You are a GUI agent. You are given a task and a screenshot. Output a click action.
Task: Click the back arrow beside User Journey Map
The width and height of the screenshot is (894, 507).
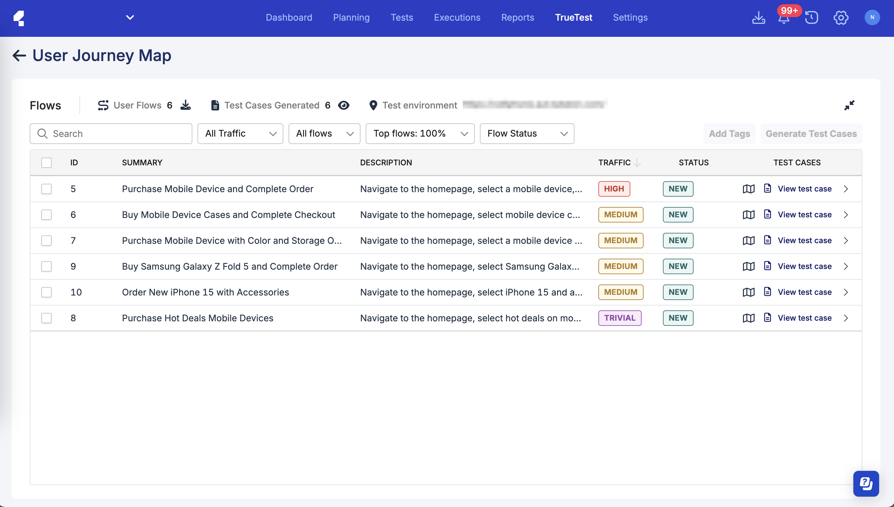click(19, 55)
